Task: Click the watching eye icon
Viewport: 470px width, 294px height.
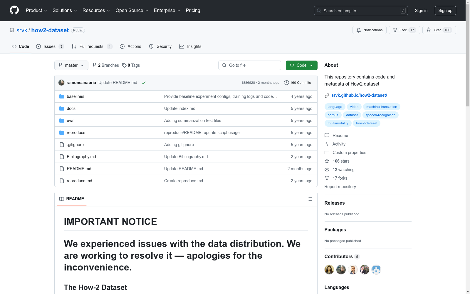Action: point(327,170)
